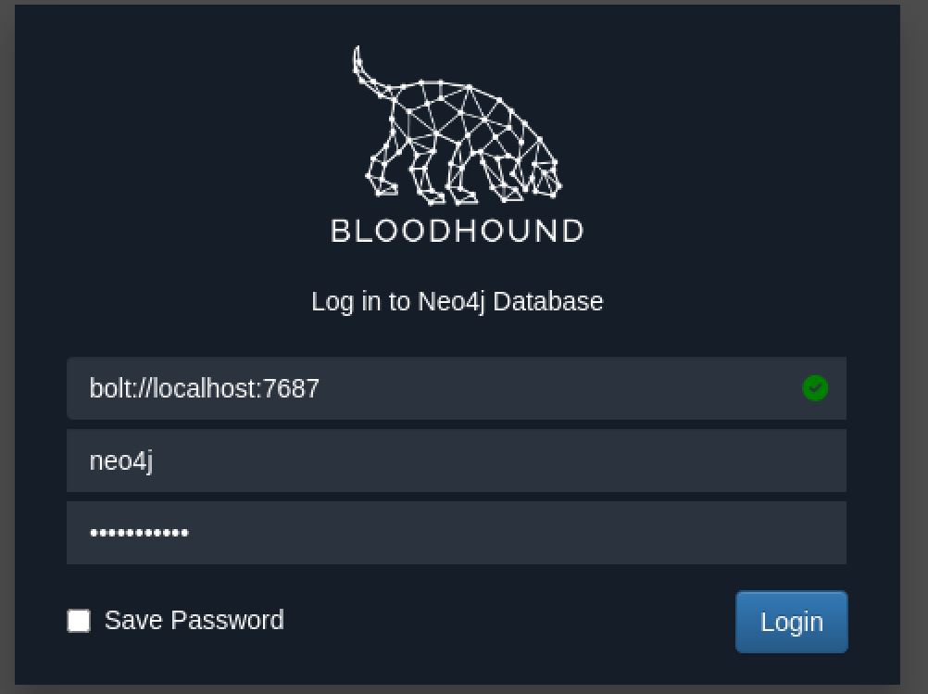Image resolution: width=928 pixels, height=694 pixels.
Task: Click the BLOODHOUND wordmark text
Action: 457,231
